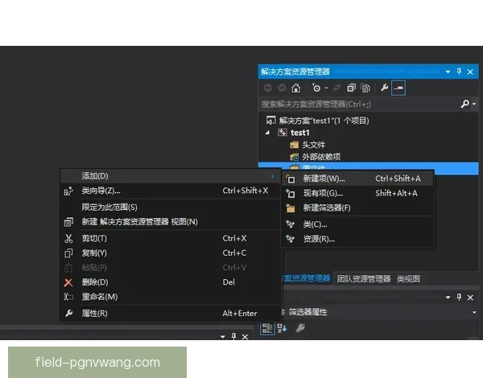Open Properties panel window position dropdown
Screen dimensions: 483x386
pos(448,298)
